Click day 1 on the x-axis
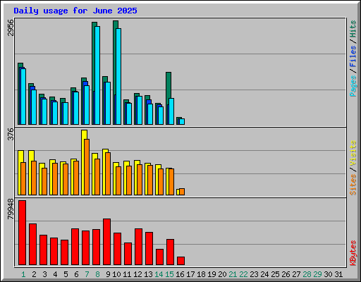This screenshot has height=282, width=361. (x=23, y=274)
